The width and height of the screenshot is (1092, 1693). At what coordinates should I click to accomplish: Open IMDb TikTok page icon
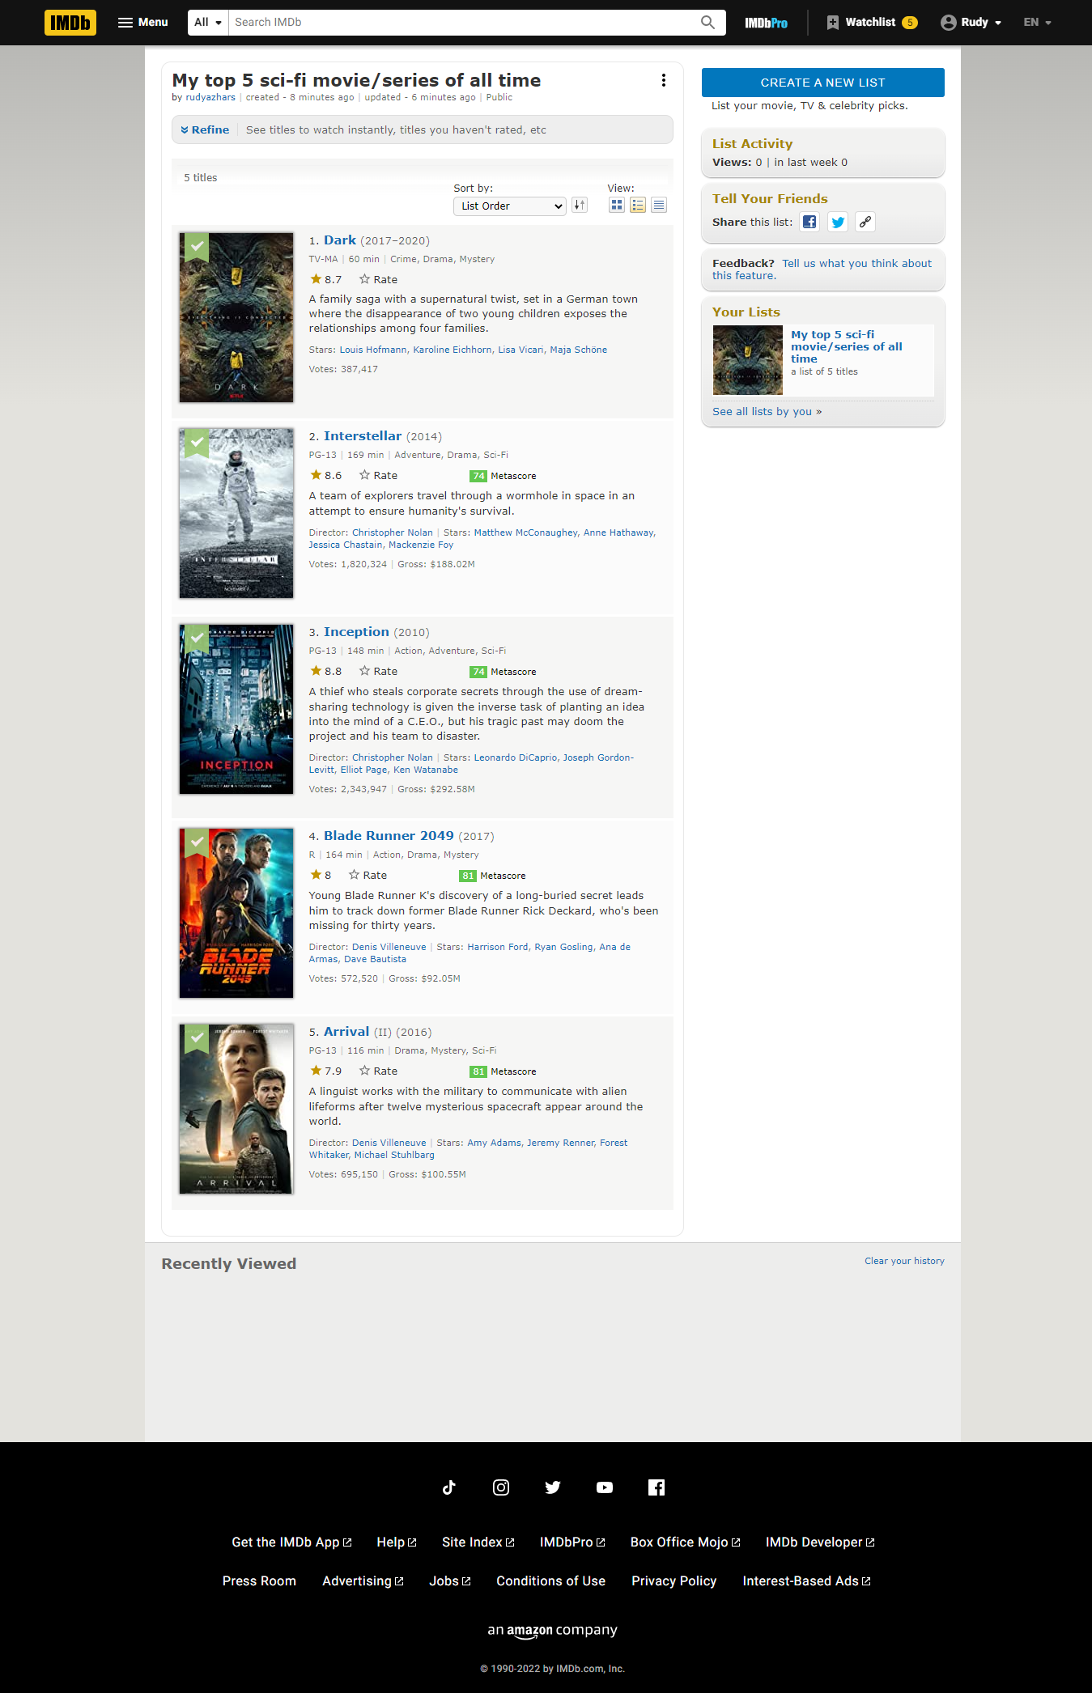point(449,1487)
